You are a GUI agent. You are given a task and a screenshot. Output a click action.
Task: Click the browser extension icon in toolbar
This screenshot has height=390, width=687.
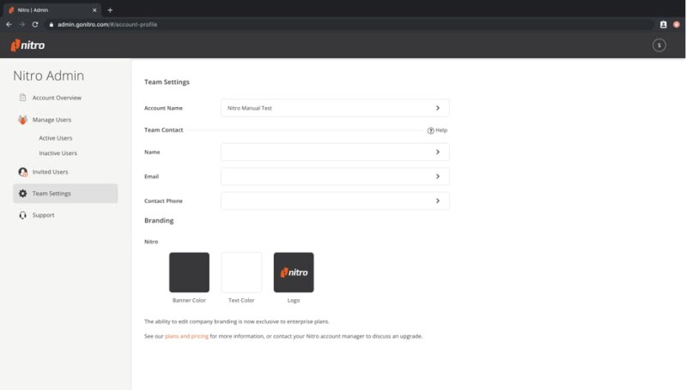click(663, 25)
